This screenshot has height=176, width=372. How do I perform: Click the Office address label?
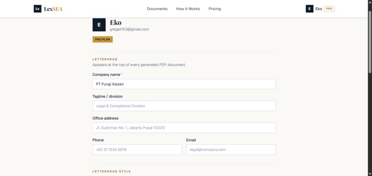tap(105, 118)
